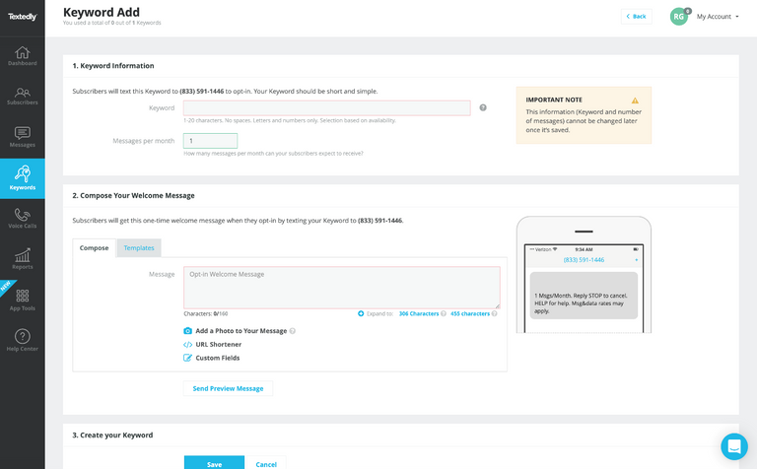This screenshot has width=757, height=469.
Task: Go to Subscribers in sidebar
Action: (x=22, y=96)
